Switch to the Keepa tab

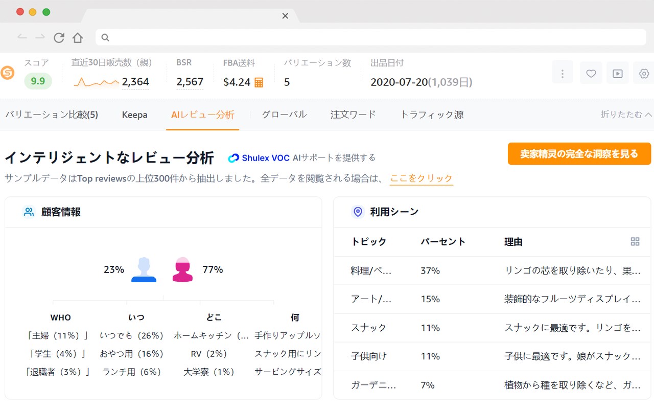click(x=134, y=115)
